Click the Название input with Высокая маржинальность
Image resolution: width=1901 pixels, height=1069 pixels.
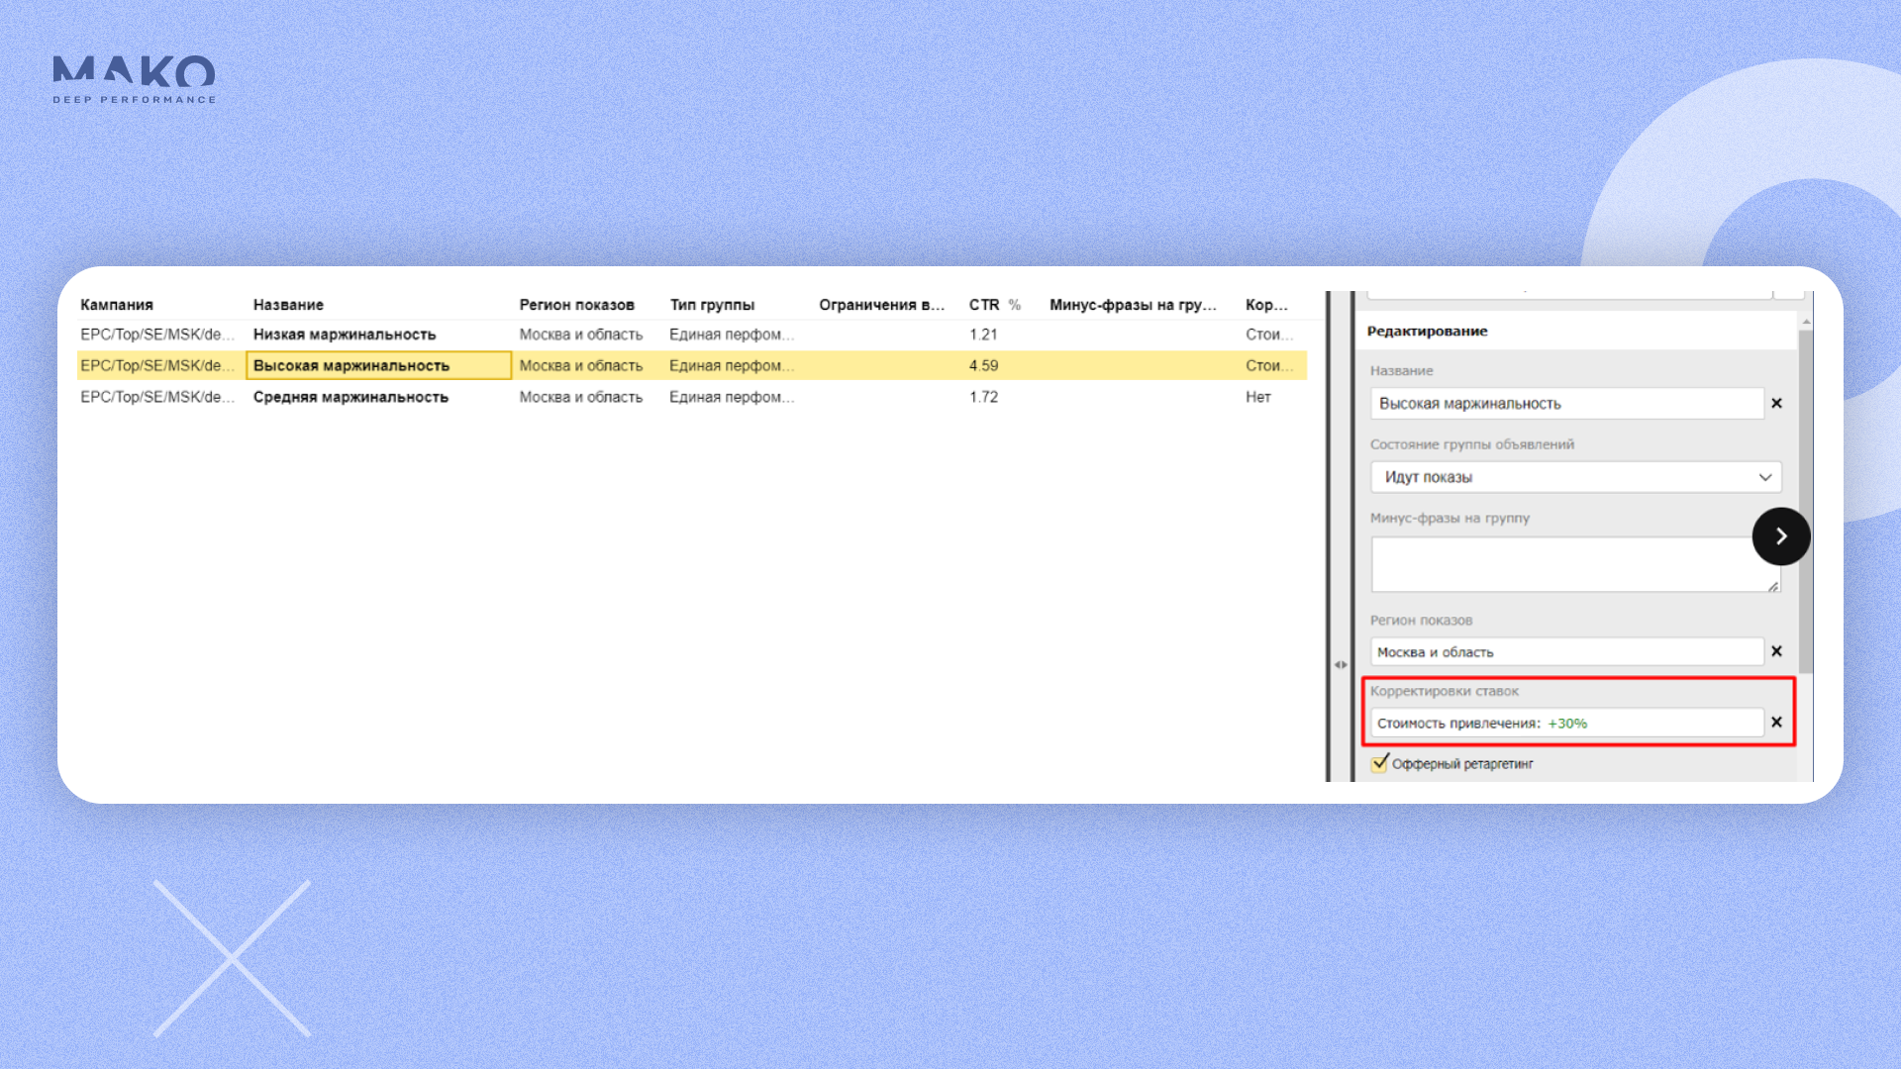pyautogui.click(x=1567, y=404)
